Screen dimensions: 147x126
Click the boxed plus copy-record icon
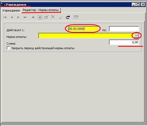point(40,17)
